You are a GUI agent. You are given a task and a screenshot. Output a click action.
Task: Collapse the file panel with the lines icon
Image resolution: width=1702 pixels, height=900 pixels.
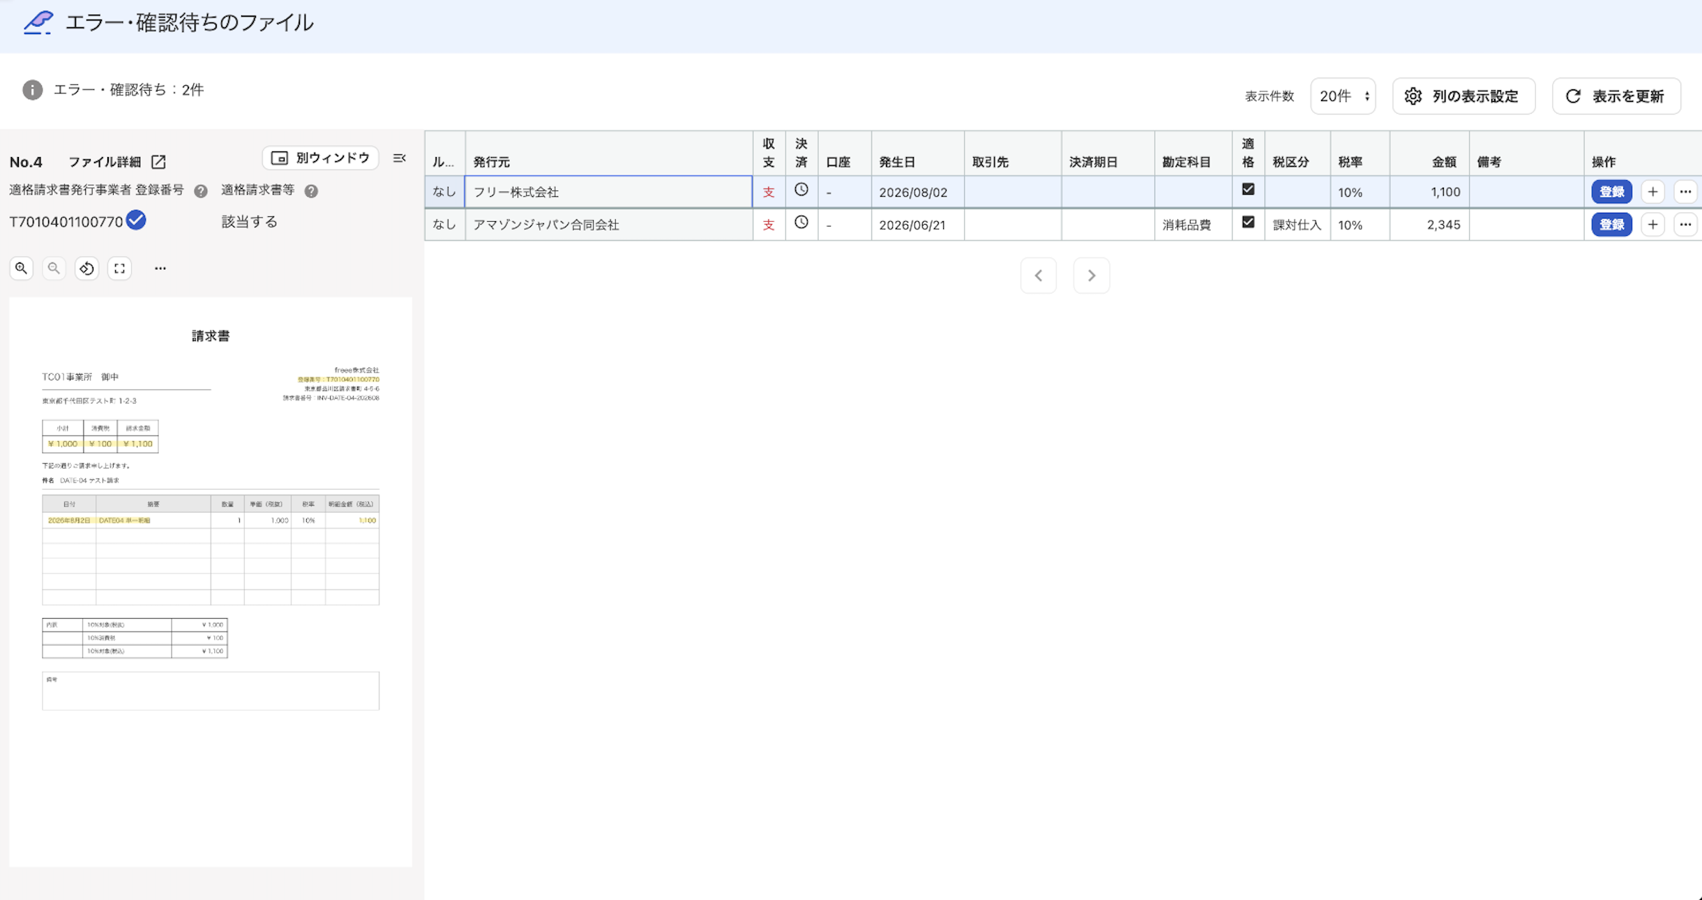coord(400,158)
